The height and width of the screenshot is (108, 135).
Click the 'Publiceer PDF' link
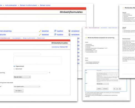click(x=64, y=47)
